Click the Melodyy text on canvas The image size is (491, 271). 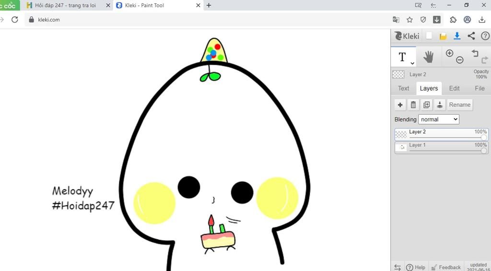pyautogui.click(x=72, y=191)
